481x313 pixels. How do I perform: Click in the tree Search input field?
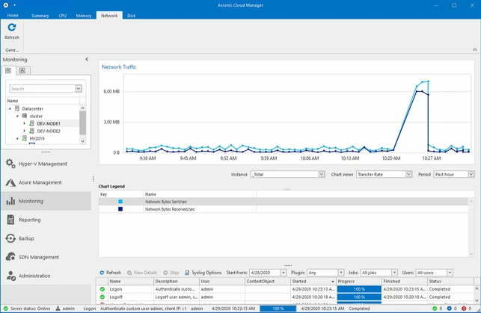(43, 88)
